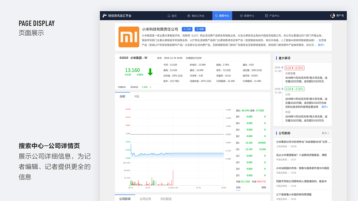Switch to the K线 chart tab
Image resolution: width=358 pixels, height=201 pixels.
137,96
